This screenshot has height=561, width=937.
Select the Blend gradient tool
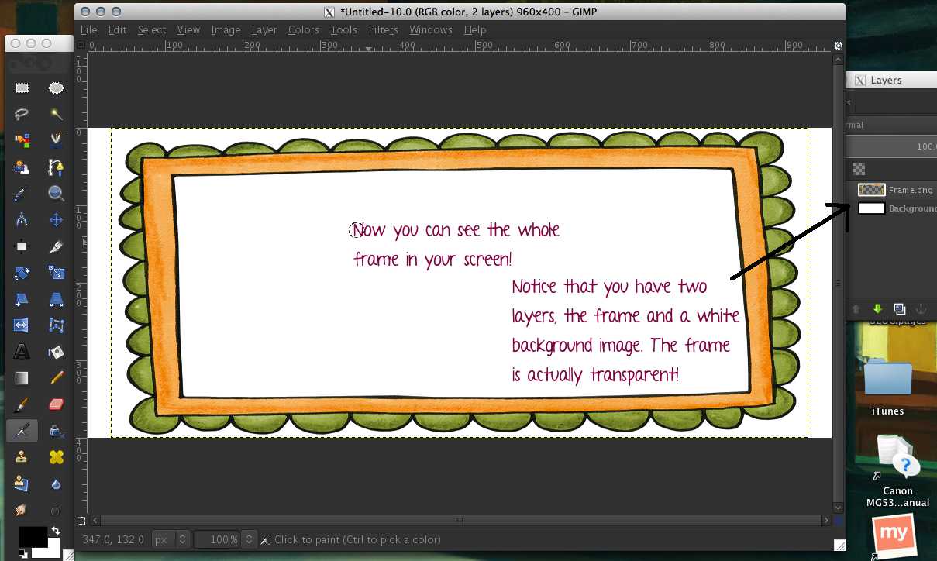[x=22, y=378]
